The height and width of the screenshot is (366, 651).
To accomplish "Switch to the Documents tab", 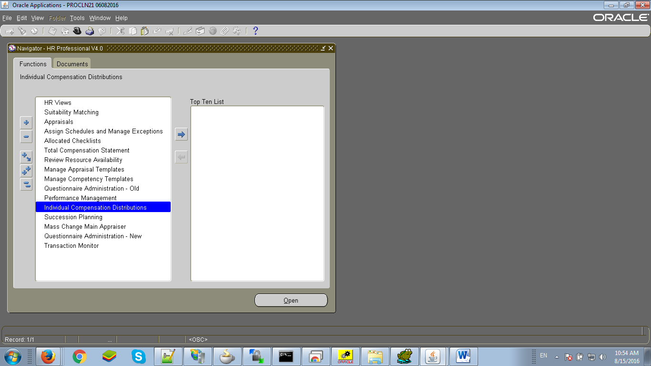I will pos(72,64).
